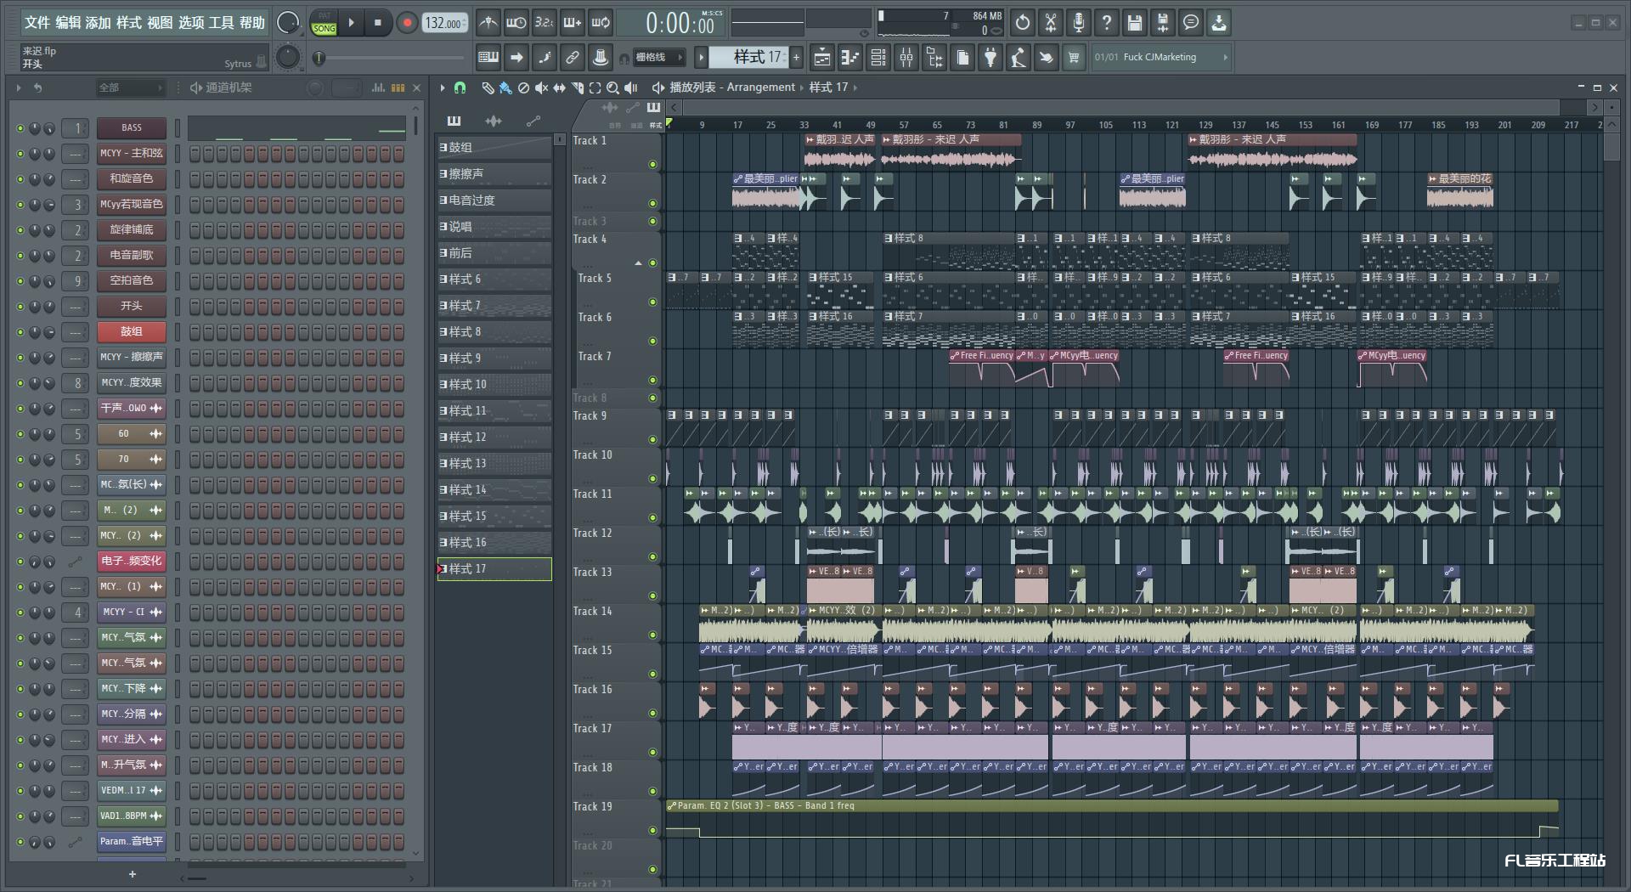
Task: Toggle the channel rack step sequencer view icon
Action: [x=398, y=88]
